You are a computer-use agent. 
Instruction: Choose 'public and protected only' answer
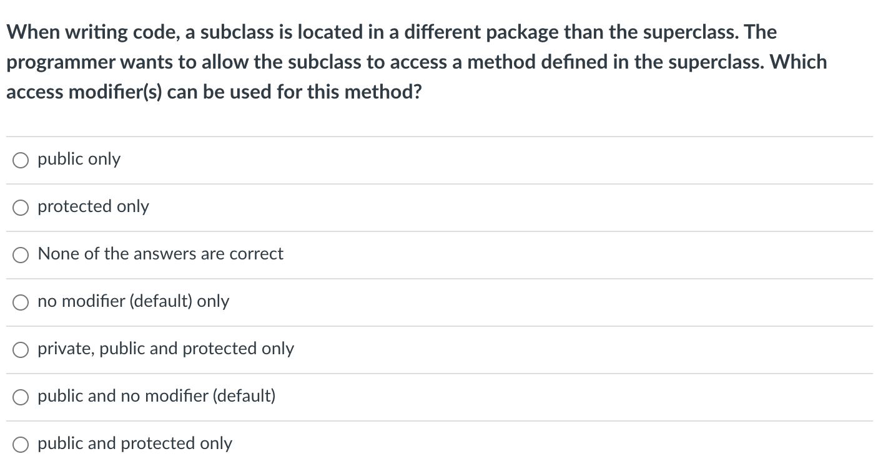click(x=20, y=444)
